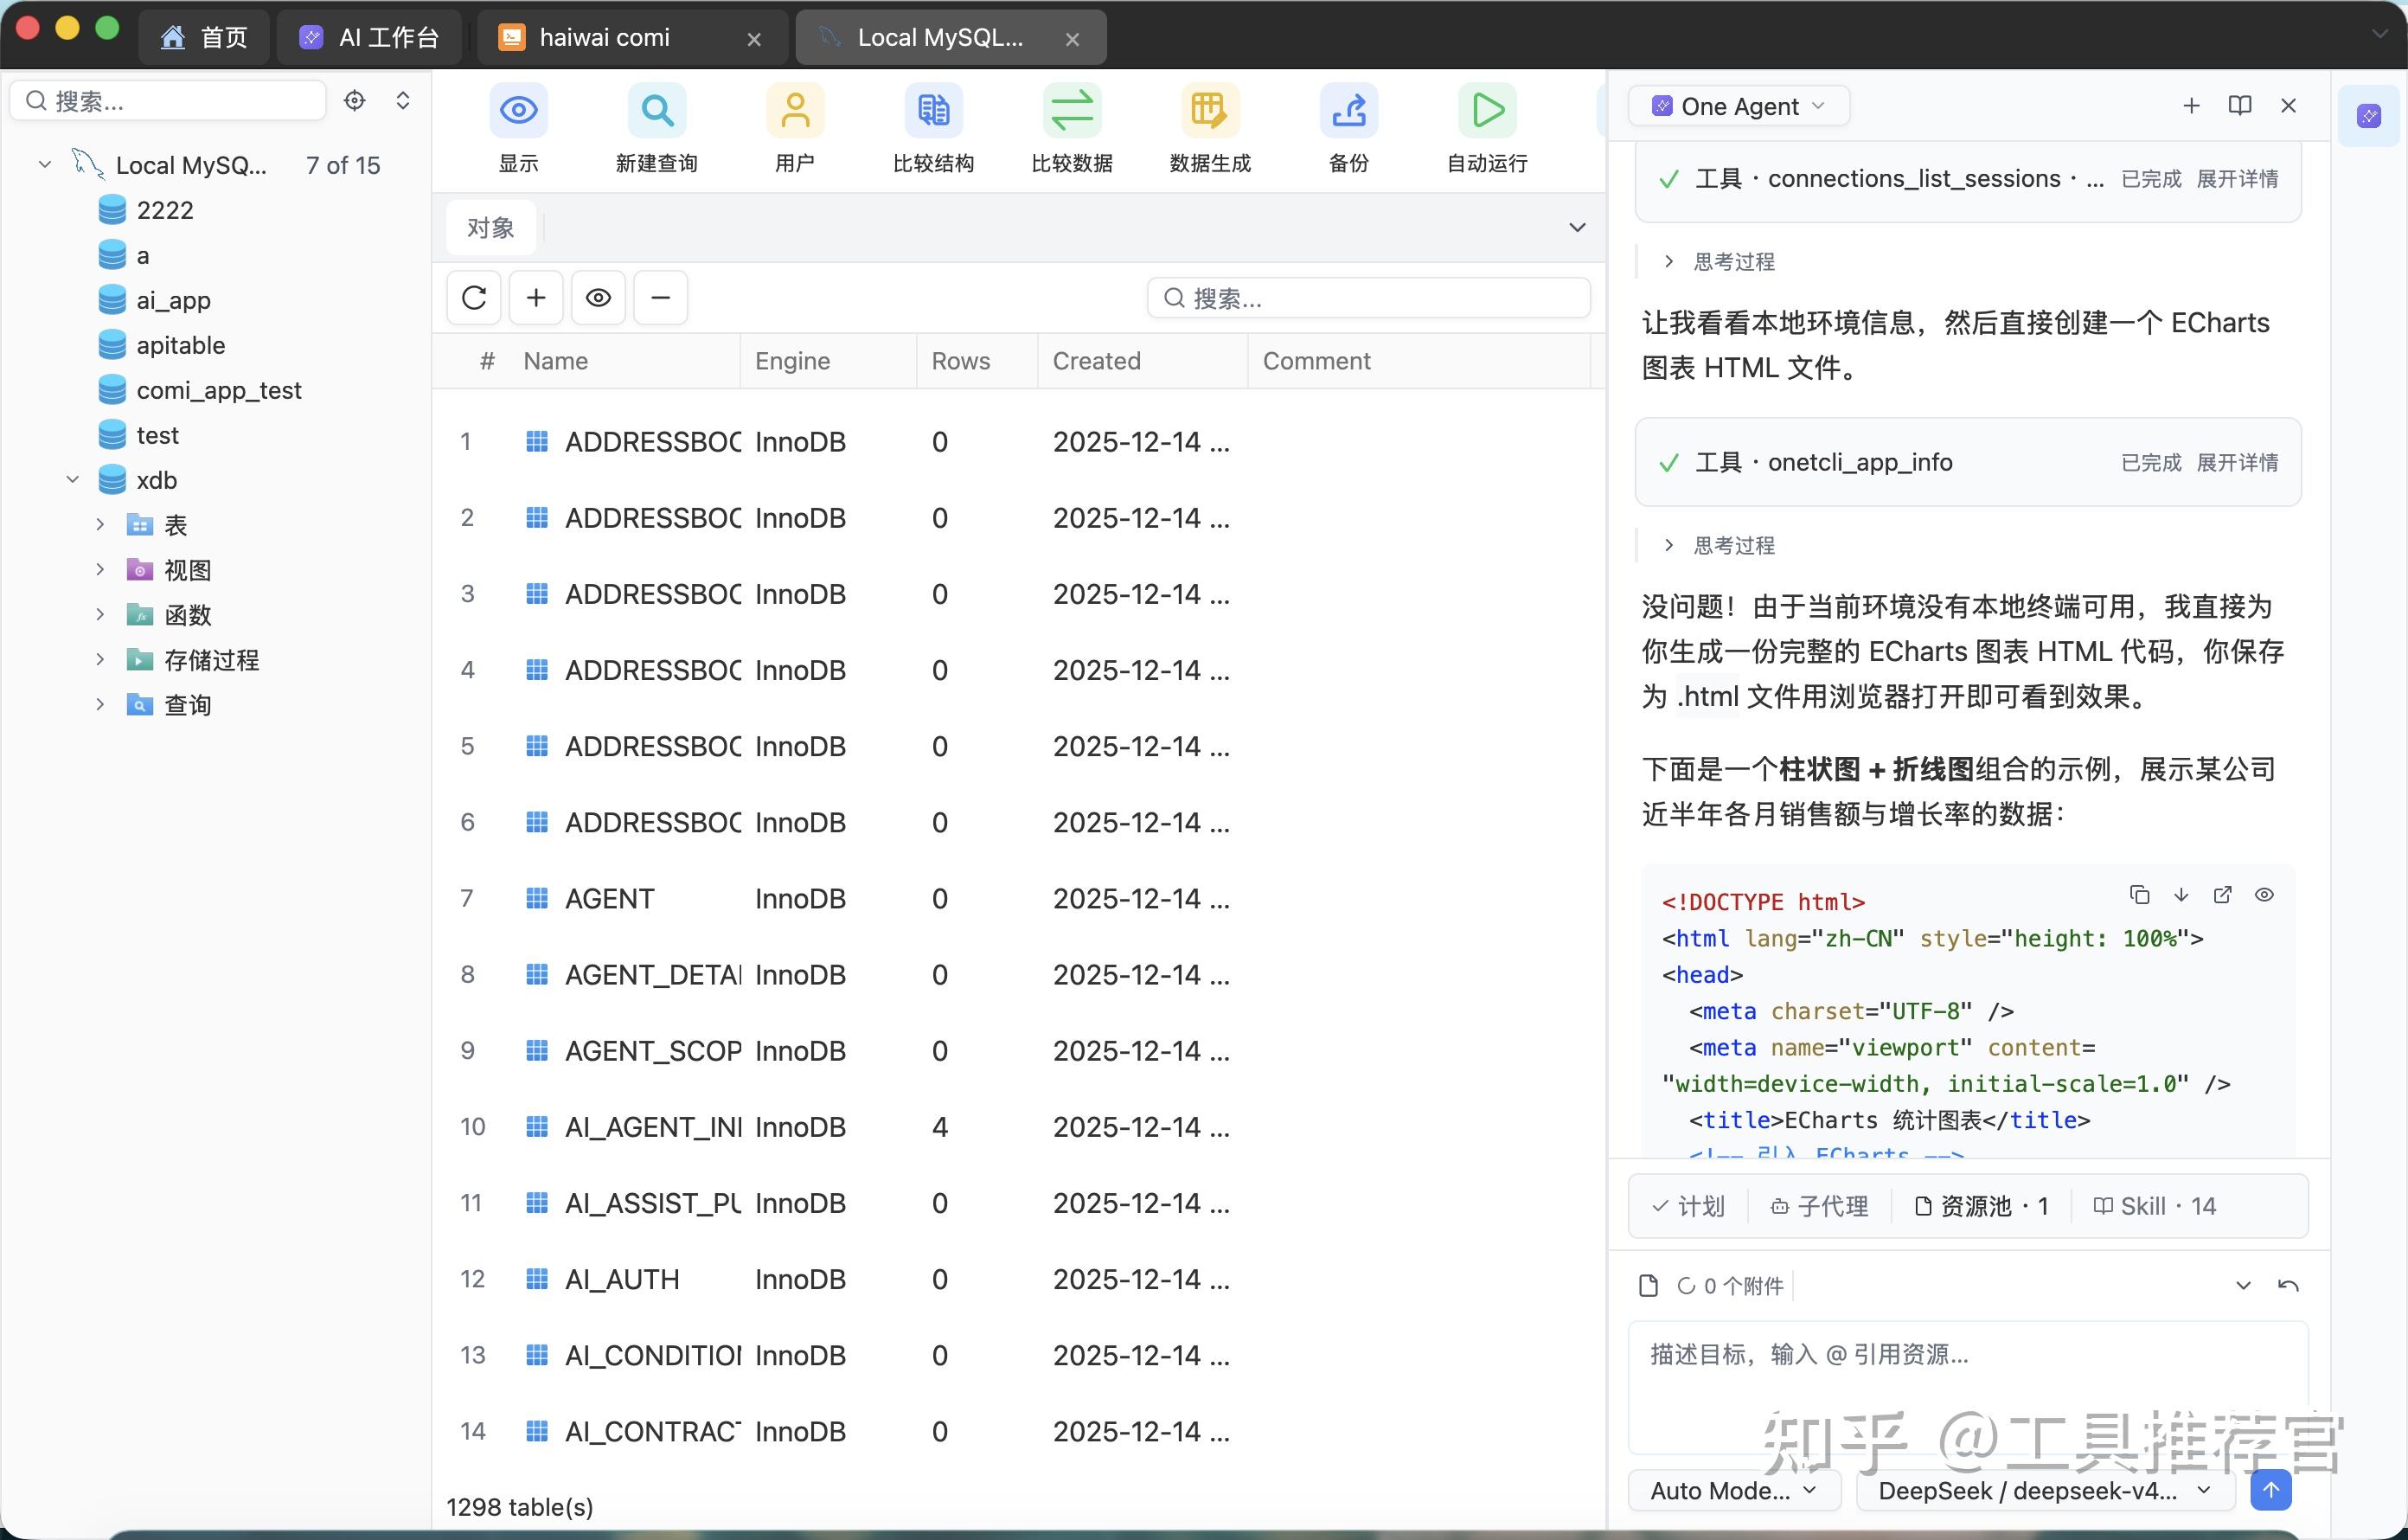
Task: Click the undo arrow in attachment bar
Action: [x=2288, y=1285]
